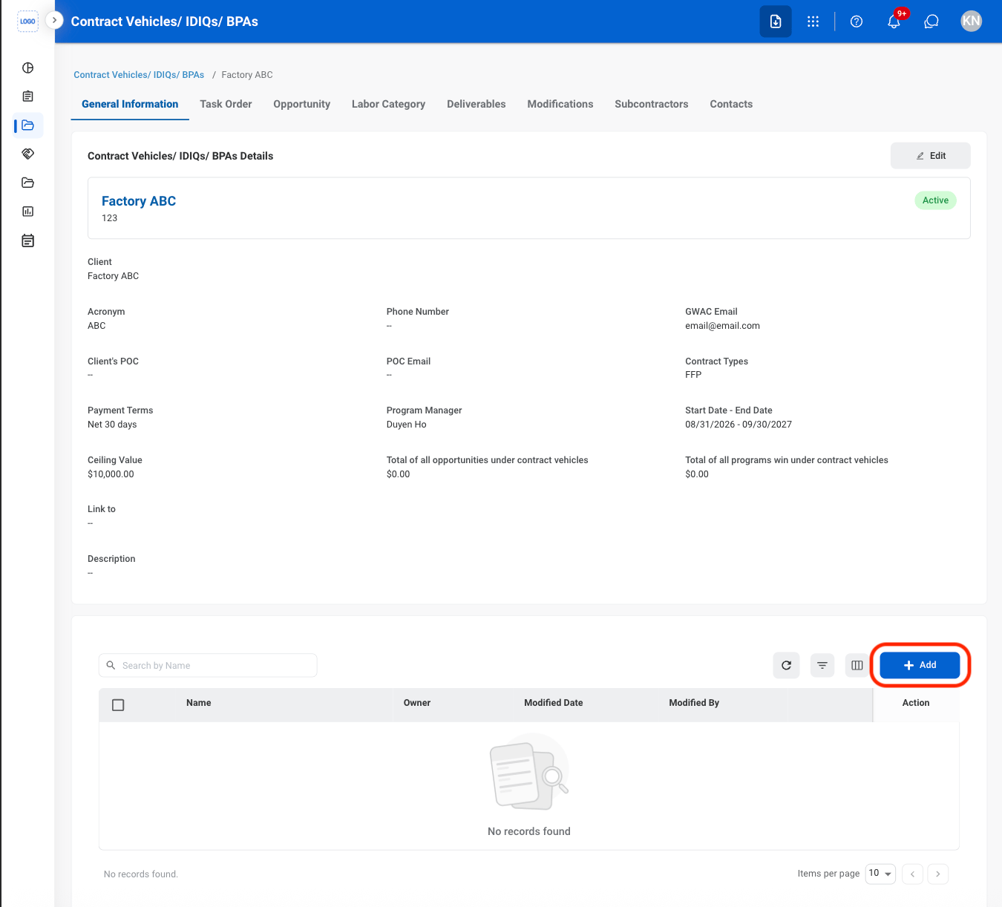Open the Subcontractors tab
Viewport: 1002px width, 907px height.
click(652, 104)
